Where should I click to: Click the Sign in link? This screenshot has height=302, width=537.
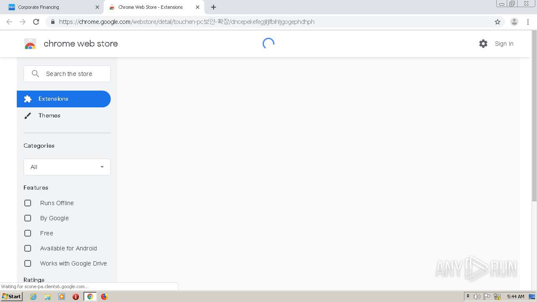tap(504, 44)
